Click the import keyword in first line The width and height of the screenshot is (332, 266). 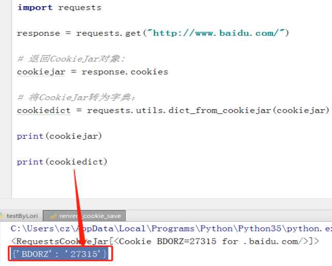click(x=35, y=8)
